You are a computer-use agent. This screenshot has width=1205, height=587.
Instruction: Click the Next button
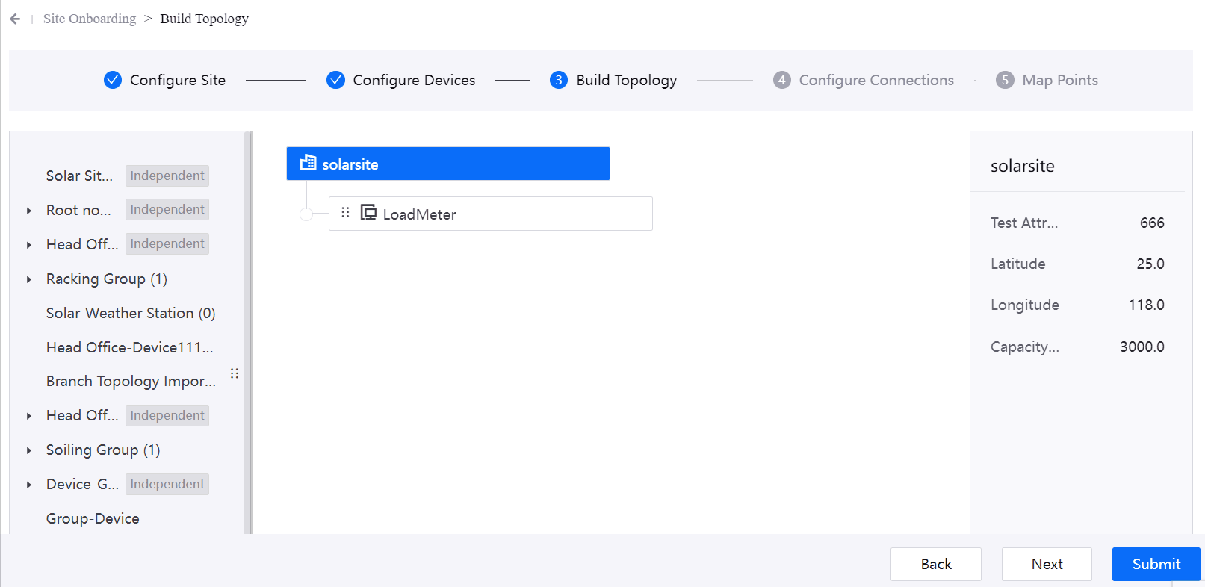[1046, 564]
